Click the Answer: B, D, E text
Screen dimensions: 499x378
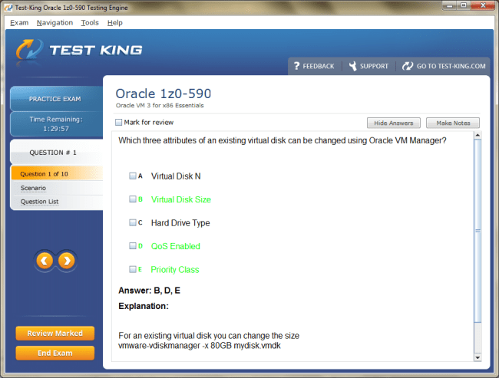pyautogui.click(x=149, y=291)
